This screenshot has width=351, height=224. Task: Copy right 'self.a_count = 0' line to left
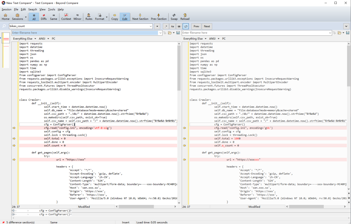185,146
